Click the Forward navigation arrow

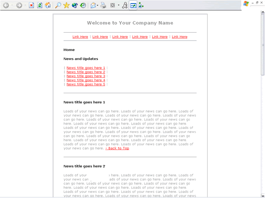click(19, 5)
